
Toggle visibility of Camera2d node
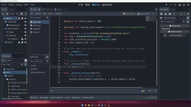pos(25,22)
